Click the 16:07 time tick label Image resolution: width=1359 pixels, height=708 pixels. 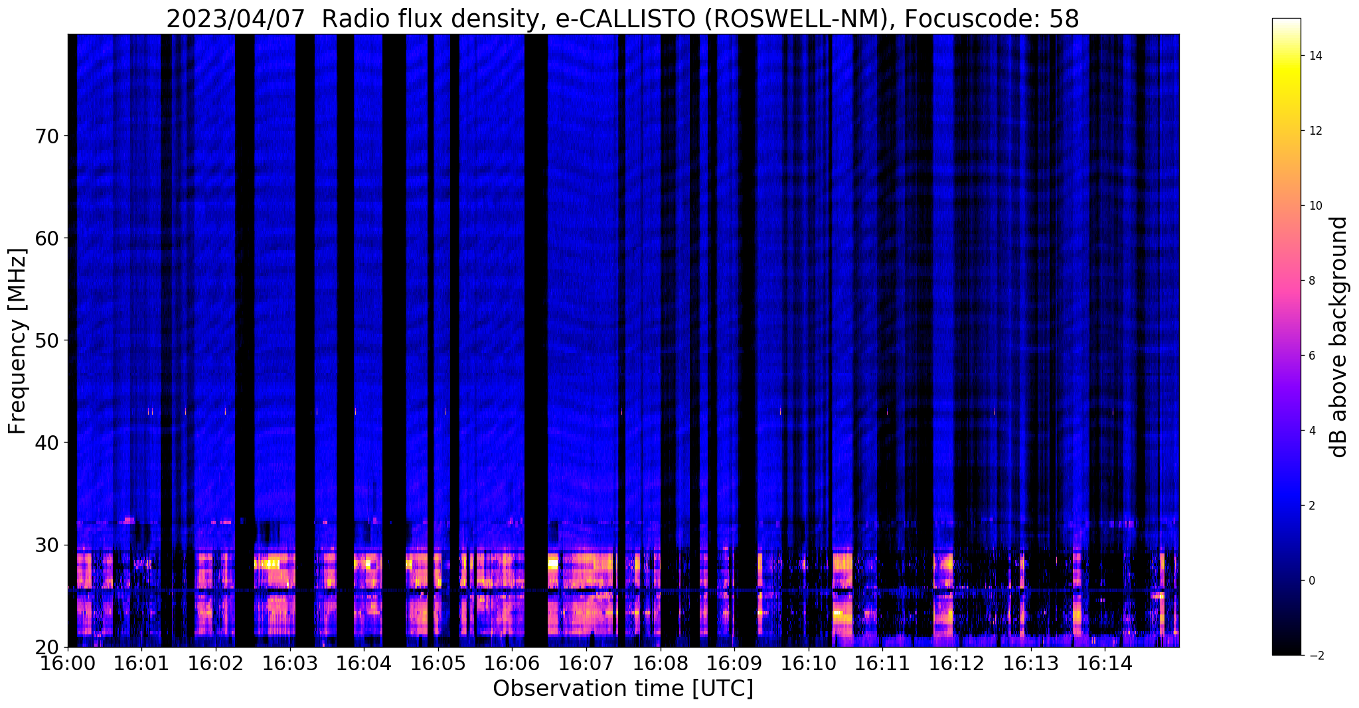586,664
